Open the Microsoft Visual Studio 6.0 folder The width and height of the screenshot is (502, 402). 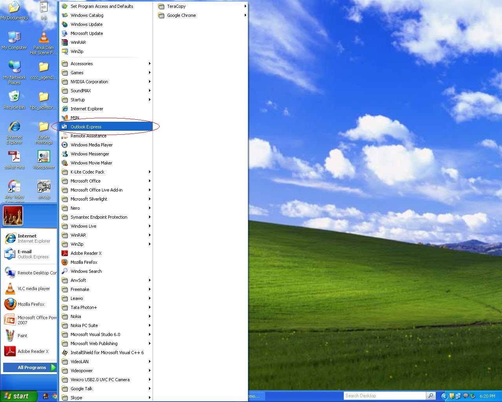pyautogui.click(x=106, y=334)
